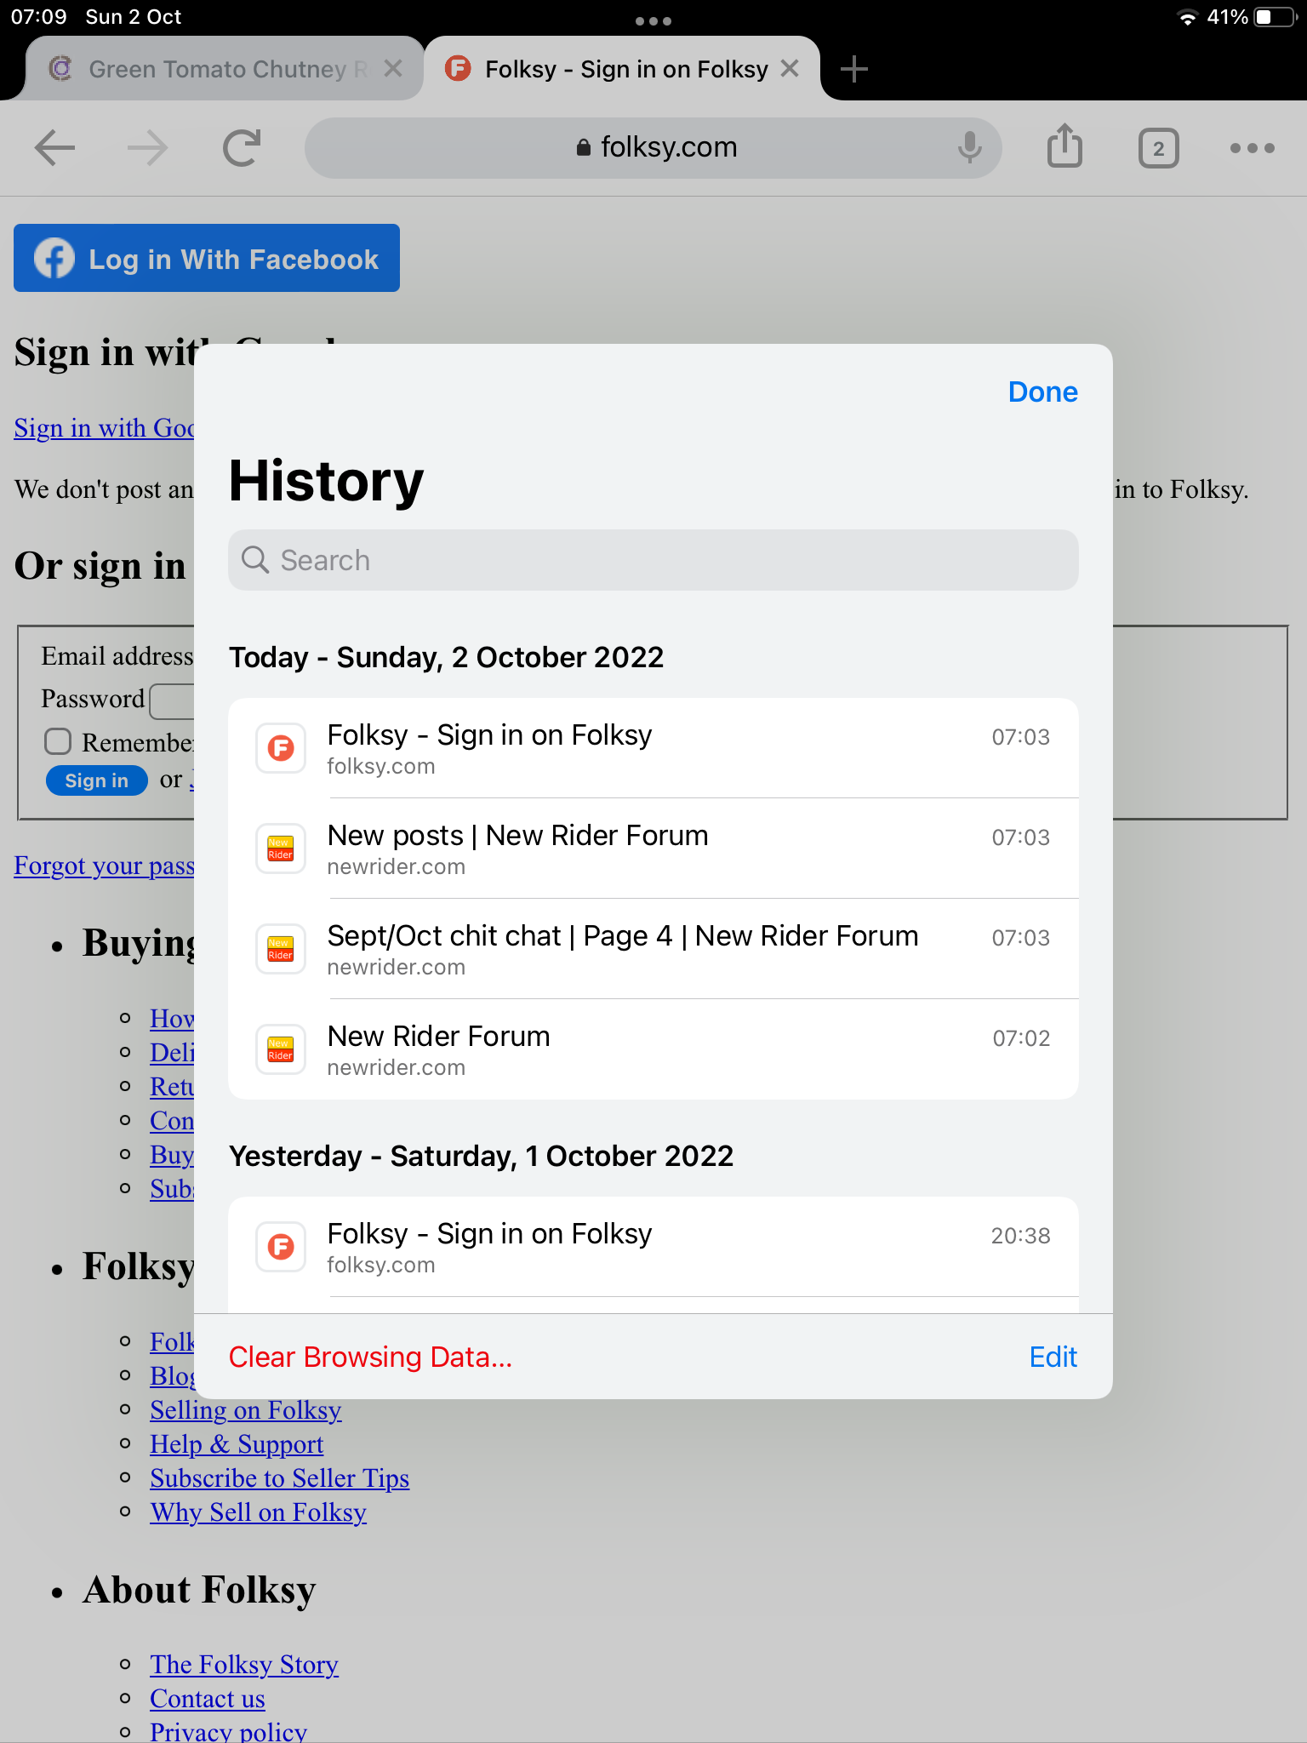This screenshot has width=1307, height=1743.
Task: Switch to the Green Tomato Chutney tab
Action: click(225, 69)
